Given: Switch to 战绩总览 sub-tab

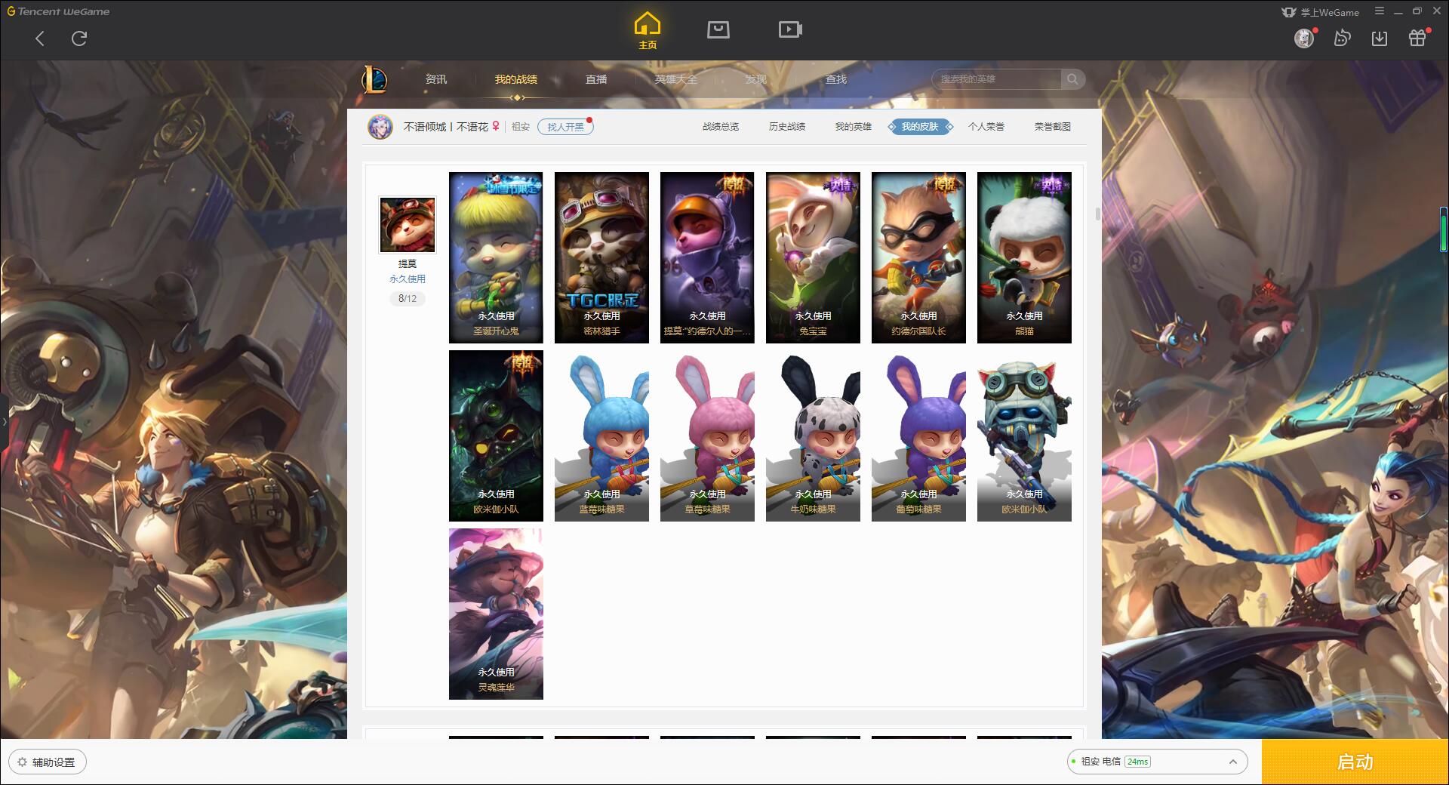Looking at the screenshot, I should click(721, 127).
